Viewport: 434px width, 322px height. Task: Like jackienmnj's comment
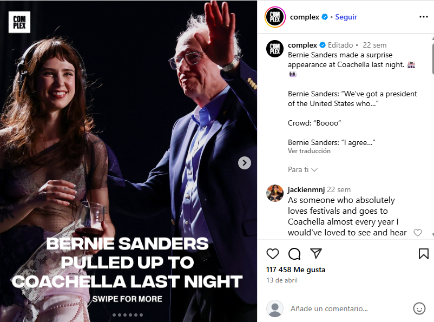tap(417, 233)
